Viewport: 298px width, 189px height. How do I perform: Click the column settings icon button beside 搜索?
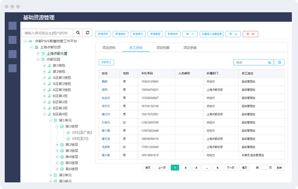[x=280, y=62]
